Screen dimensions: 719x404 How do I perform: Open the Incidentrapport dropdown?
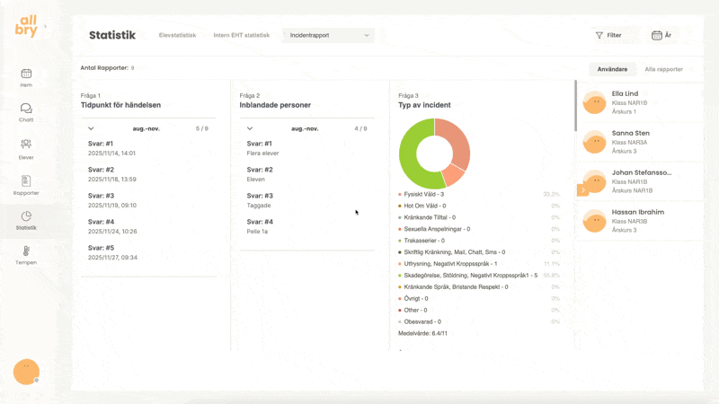(x=328, y=35)
